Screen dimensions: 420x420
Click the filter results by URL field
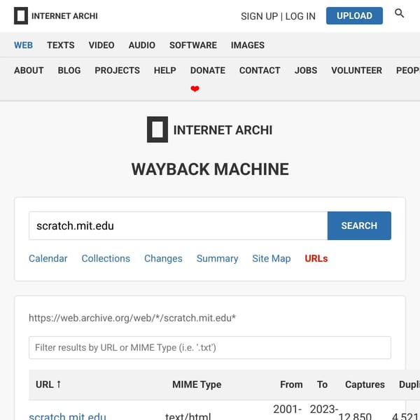pos(210,348)
